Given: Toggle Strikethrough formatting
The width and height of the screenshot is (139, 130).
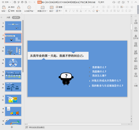Looking at the screenshot, I should [77, 11].
